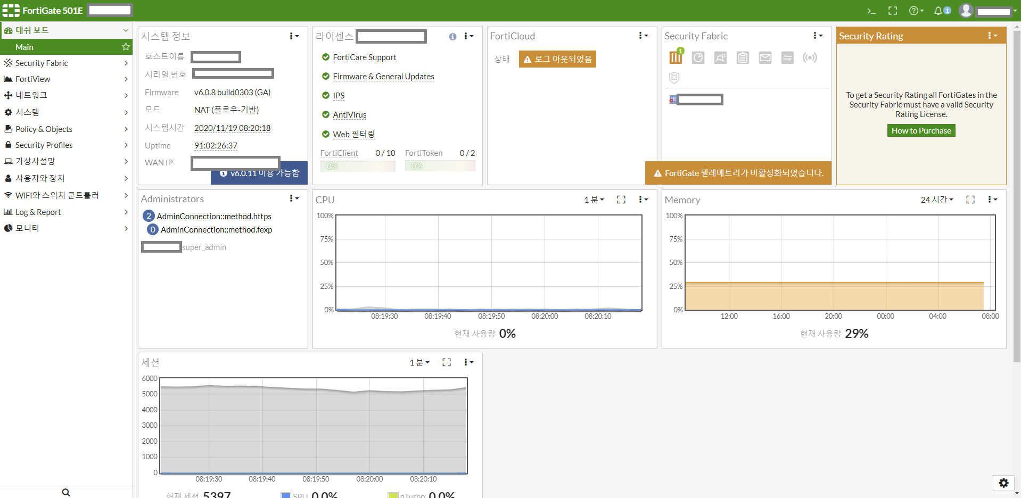Open Security Fabric sidebar menu
Screen dimensions: 1021x498
66,63
